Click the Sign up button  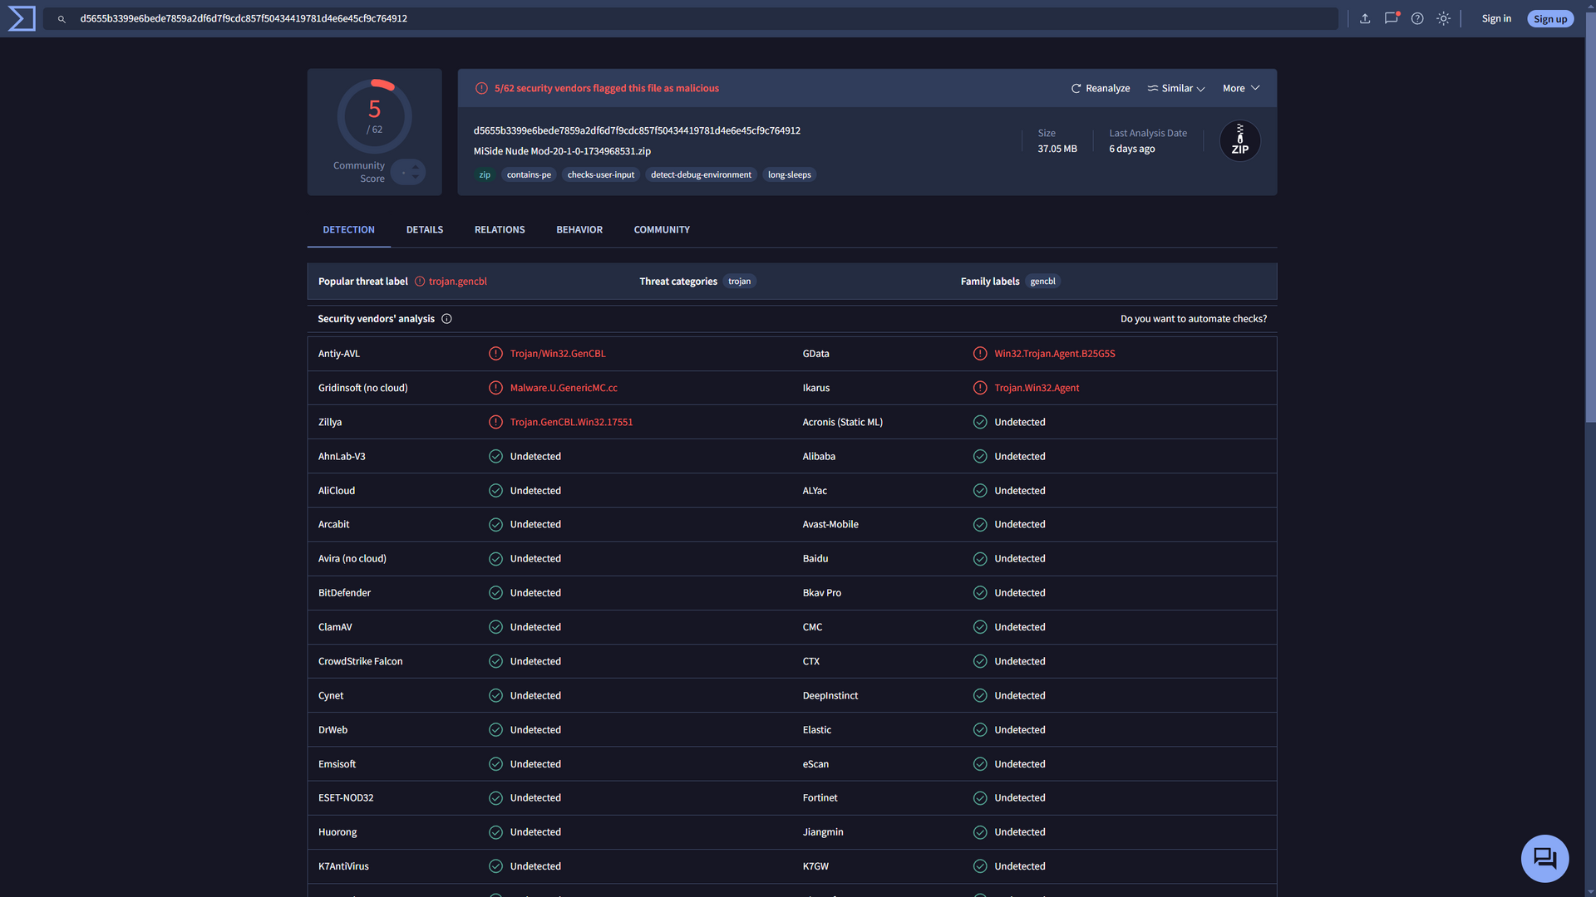pos(1550,19)
